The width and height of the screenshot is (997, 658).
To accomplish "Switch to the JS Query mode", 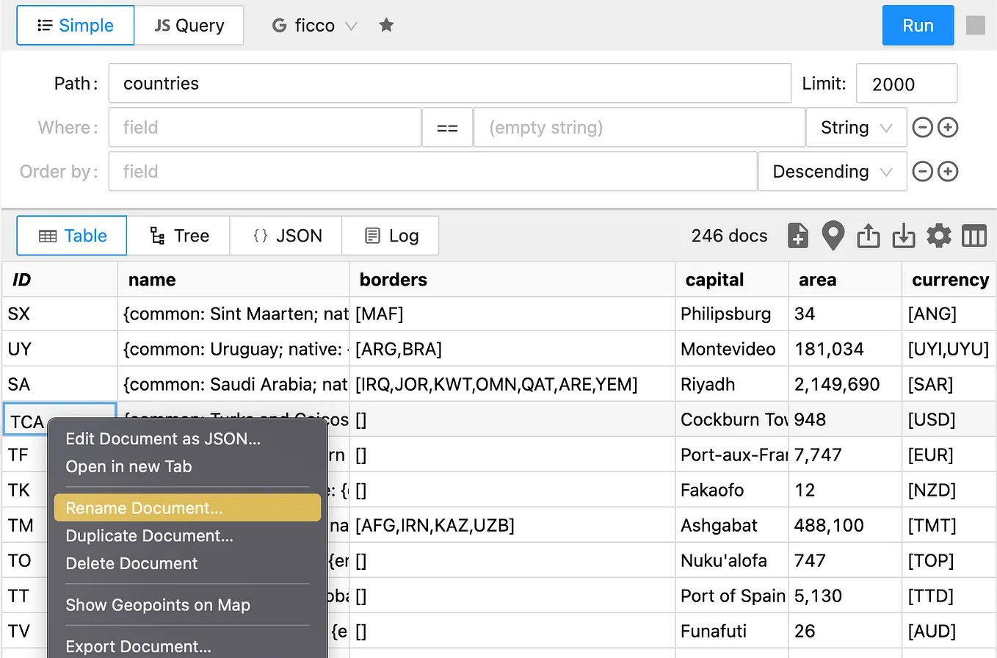I will pos(189,25).
